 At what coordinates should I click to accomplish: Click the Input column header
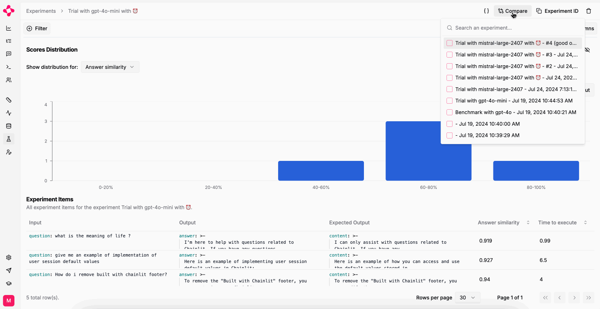pyautogui.click(x=35, y=223)
